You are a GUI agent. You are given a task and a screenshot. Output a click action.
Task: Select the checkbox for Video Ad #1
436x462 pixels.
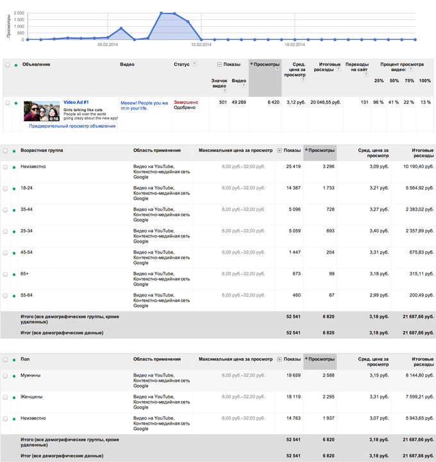tap(8, 103)
